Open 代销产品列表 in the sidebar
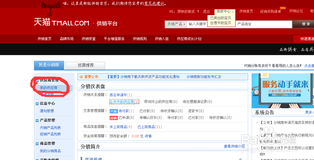 coord(50,128)
